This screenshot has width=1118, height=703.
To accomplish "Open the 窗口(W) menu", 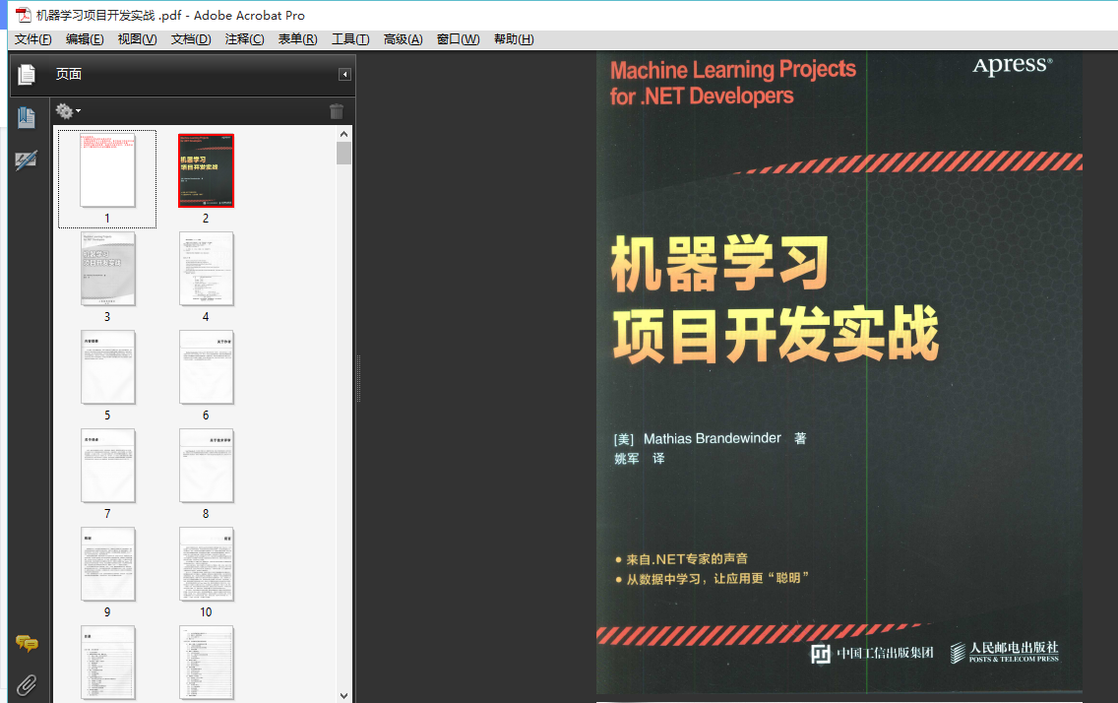I will click(458, 39).
